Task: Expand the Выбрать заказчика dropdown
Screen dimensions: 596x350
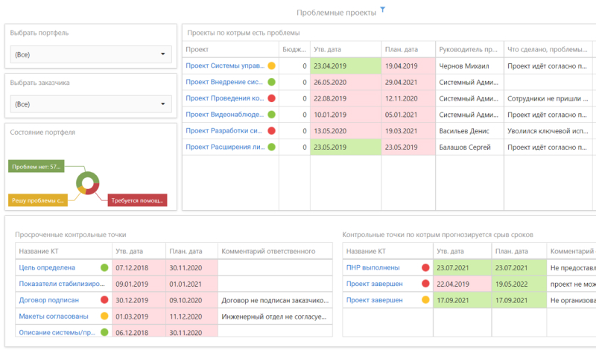Action: click(x=91, y=104)
